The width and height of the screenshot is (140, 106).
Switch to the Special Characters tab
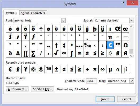33,13
